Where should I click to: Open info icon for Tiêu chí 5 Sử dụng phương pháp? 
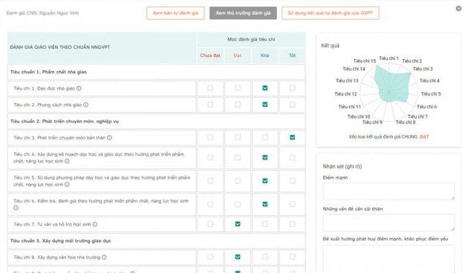pos(67,185)
